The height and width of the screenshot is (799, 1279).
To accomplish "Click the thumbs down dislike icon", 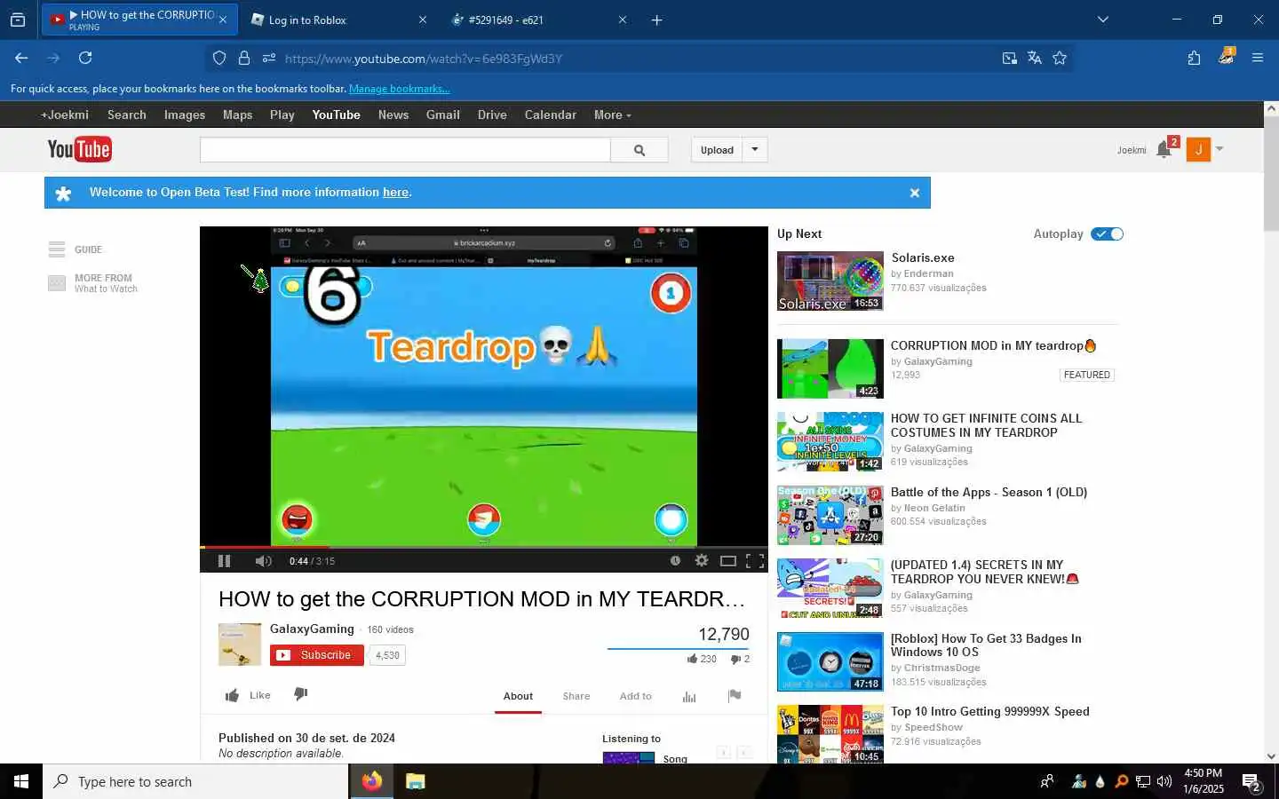I will [x=300, y=694].
